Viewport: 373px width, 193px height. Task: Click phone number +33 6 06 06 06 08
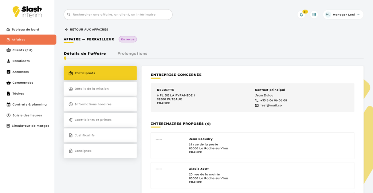[274, 100]
